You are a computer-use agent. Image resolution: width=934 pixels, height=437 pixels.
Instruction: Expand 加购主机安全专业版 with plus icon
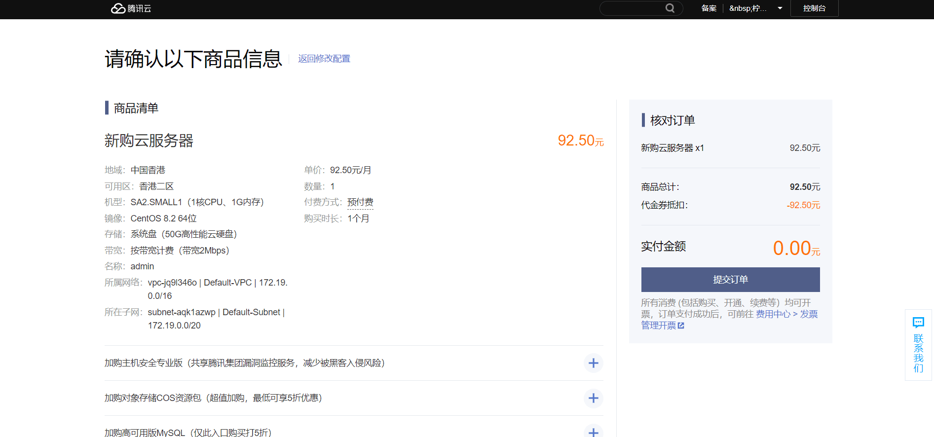[x=593, y=363]
